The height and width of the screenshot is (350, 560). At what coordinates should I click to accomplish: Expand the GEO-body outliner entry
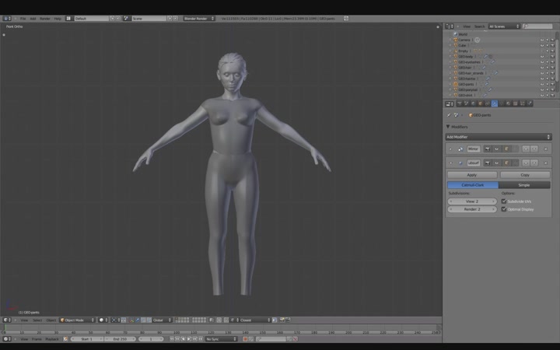[x=450, y=57]
